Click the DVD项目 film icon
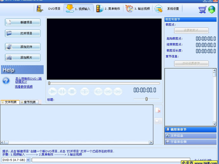 coord(40,9)
